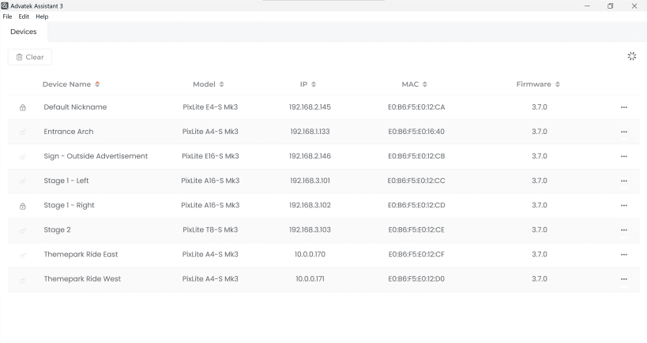The height and width of the screenshot is (343, 647).
Task: Click the Advatek Assistant app icon in title bar
Action: point(5,6)
